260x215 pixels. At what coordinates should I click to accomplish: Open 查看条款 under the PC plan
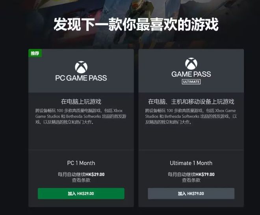point(81,180)
